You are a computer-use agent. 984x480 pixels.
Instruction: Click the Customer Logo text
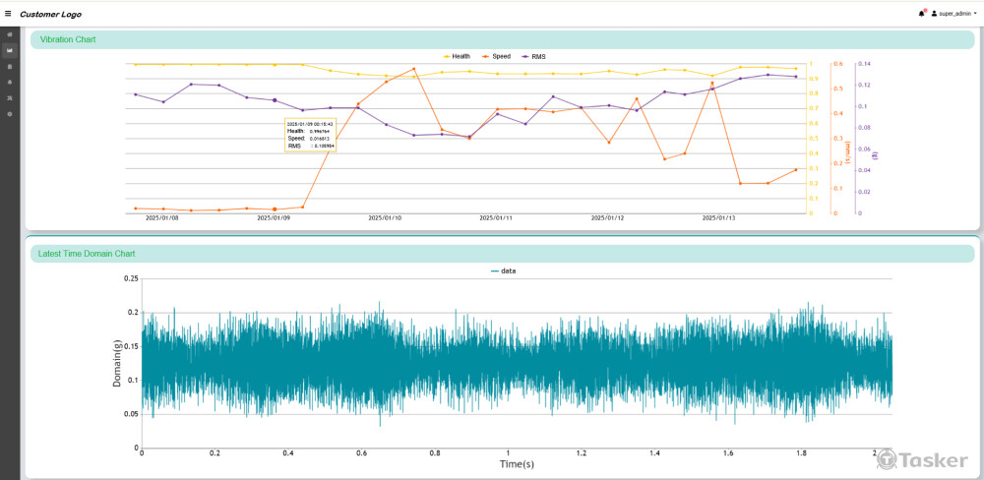(50, 15)
